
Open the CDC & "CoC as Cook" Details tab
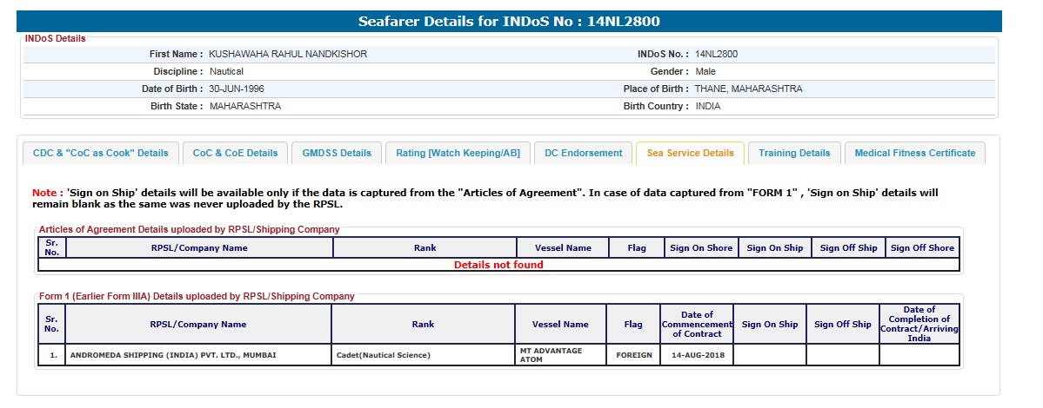101,153
